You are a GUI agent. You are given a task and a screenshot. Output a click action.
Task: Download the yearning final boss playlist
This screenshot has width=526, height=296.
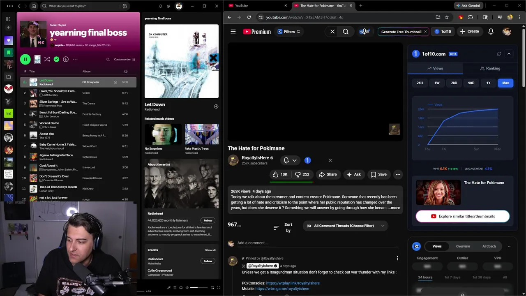point(65,59)
